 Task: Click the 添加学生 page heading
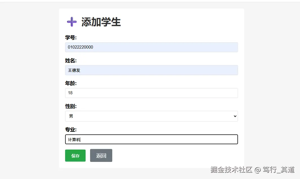click(x=101, y=22)
